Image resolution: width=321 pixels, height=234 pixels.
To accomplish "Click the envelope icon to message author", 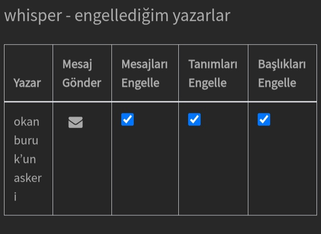I will point(75,122).
